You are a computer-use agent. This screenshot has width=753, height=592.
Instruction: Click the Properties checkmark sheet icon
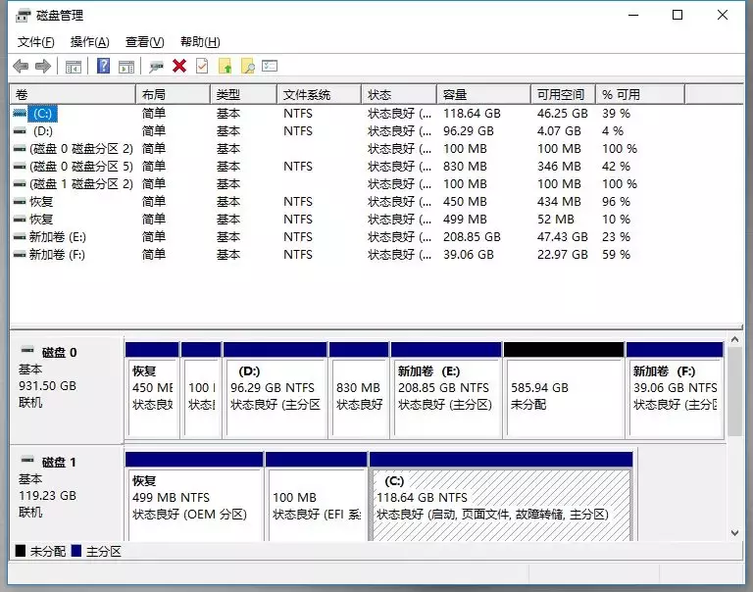(x=202, y=66)
